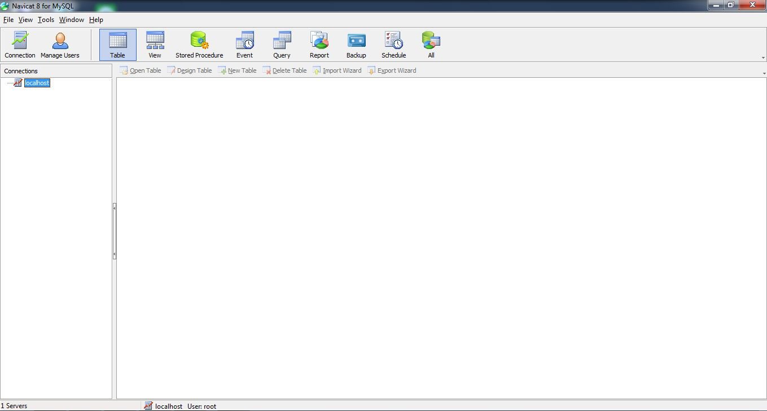Screen dimensions: 767x411
Task: Click 'localhost' in the status bar
Action: point(169,406)
